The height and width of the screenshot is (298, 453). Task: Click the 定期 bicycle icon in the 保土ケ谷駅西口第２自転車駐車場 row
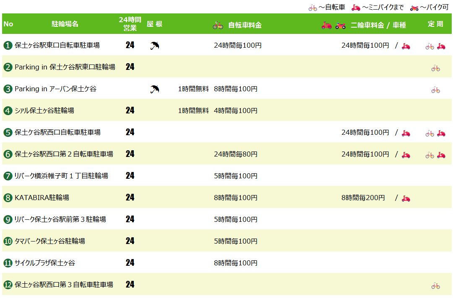[x=430, y=155]
